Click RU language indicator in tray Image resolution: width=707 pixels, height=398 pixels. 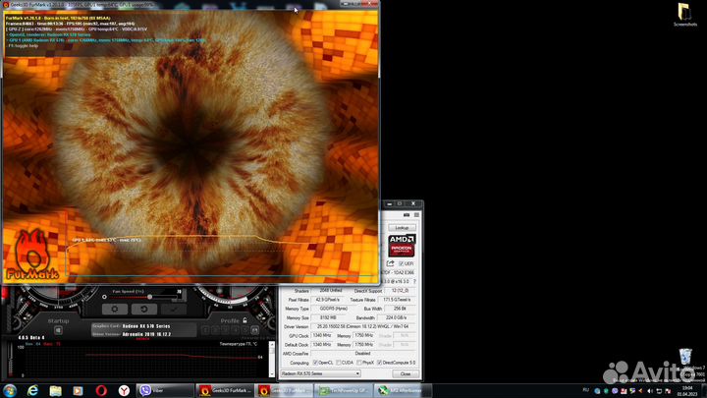coord(585,390)
